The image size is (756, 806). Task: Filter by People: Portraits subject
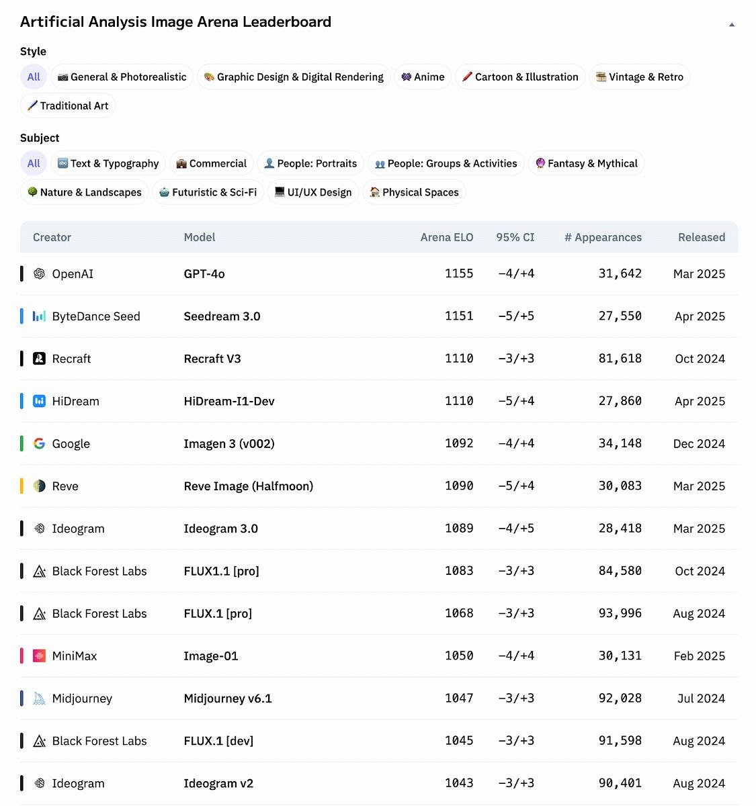coord(310,163)
